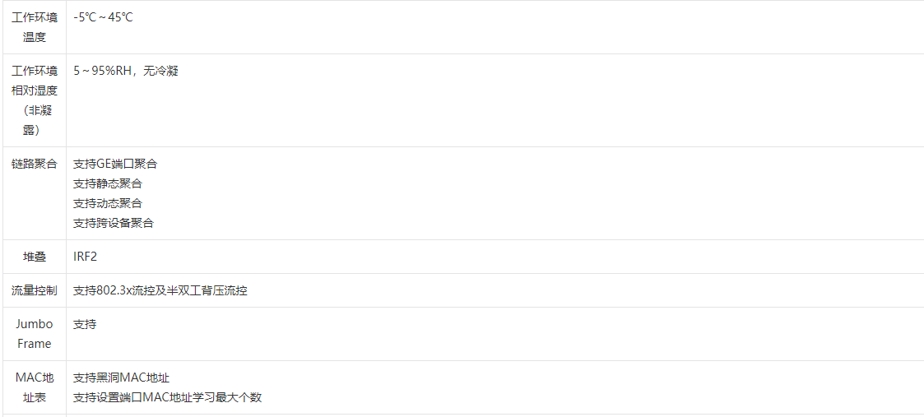Select the 支持GE端口聚合 line
Image resolution: width=924 pixels, height=417 pixels.
pyautogui.click(x=114, y=164)
